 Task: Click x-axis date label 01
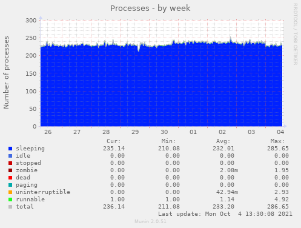[193, 132]
